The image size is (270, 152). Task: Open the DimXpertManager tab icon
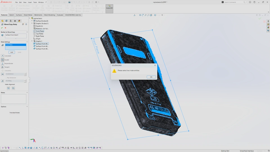point(15,21)
